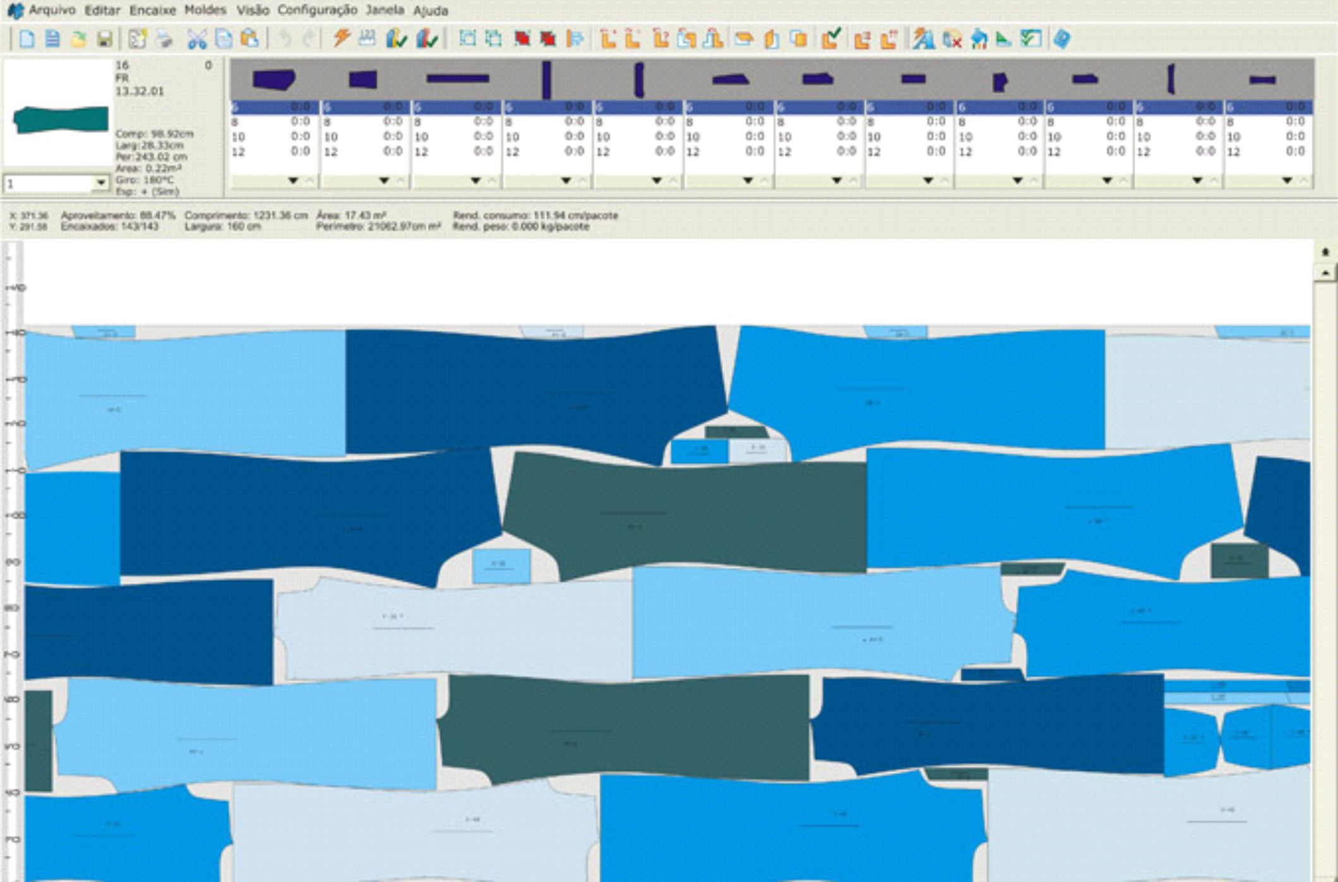Expand dropdown arrow under last piece column
1338x882 pixels.
1287,181
